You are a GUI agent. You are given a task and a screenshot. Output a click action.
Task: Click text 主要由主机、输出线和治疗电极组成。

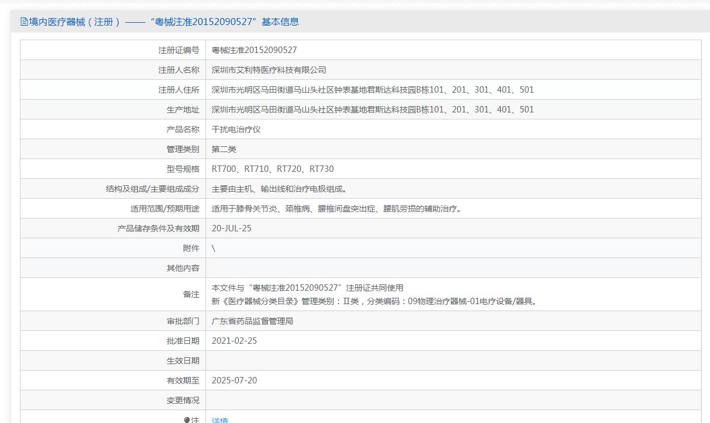coord(281,189)
